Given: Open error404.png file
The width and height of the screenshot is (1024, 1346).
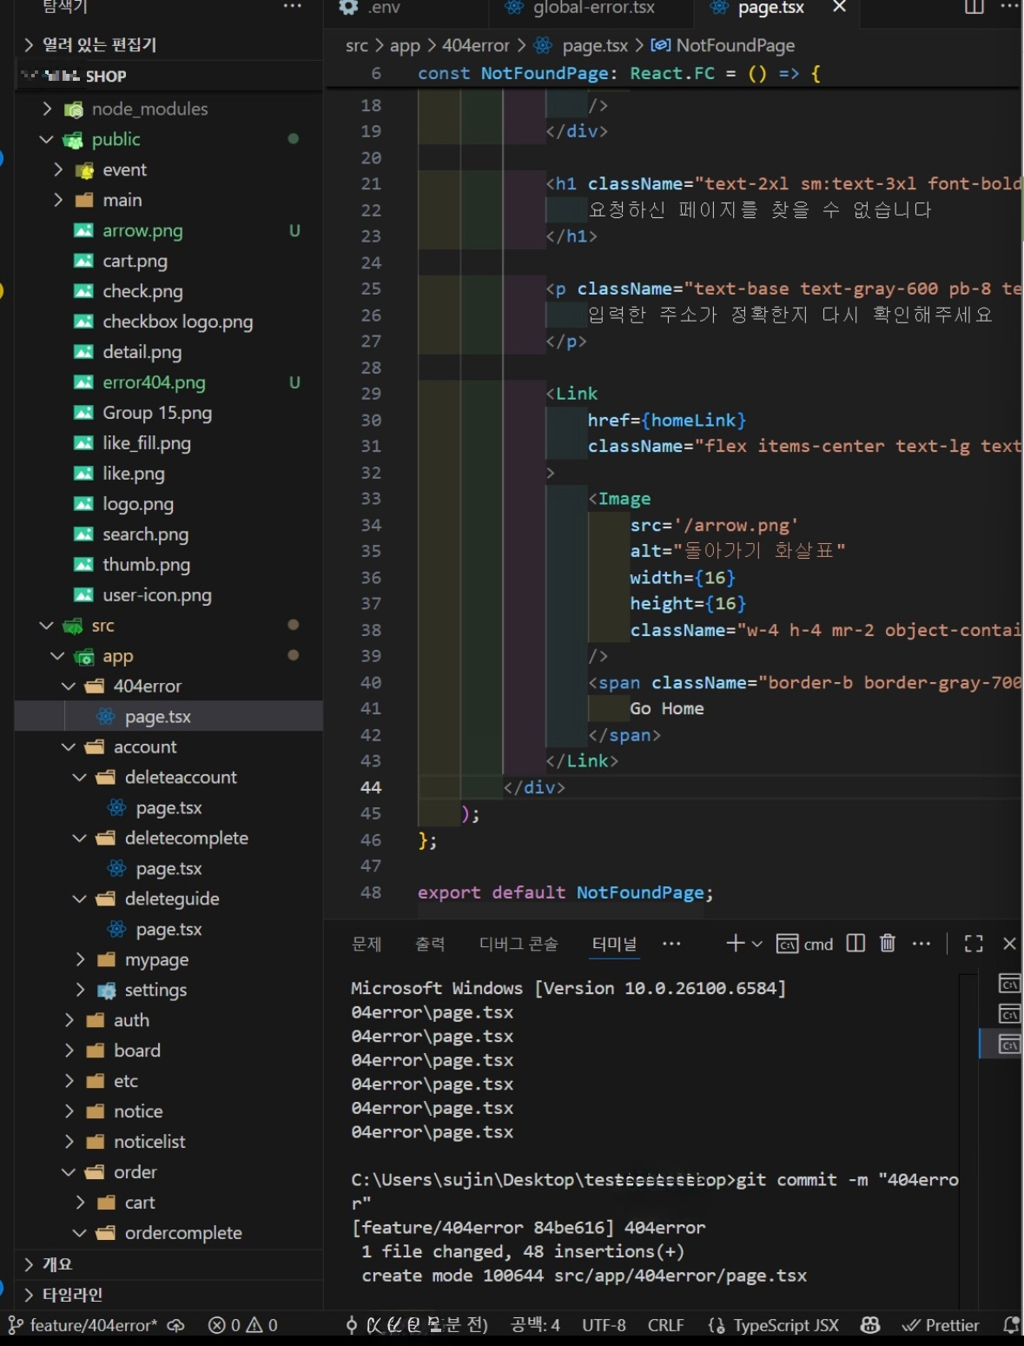Looking at the screenshot, I should (154, 382).
